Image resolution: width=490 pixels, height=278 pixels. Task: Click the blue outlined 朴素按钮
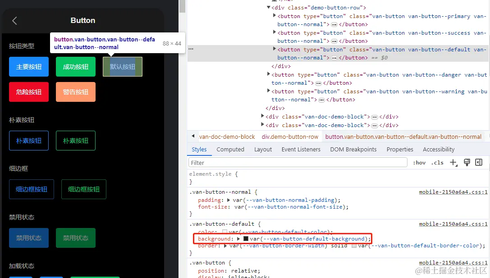coord(29,141)
